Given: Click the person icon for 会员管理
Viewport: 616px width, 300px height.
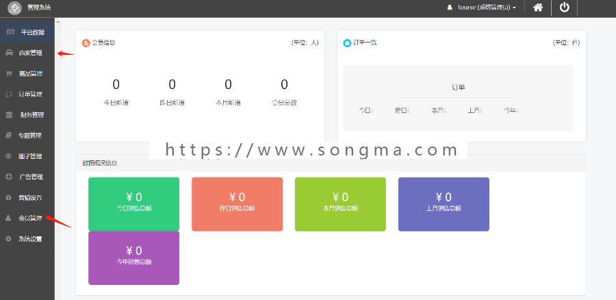Looking at the screenshot, I should (9, 218).
